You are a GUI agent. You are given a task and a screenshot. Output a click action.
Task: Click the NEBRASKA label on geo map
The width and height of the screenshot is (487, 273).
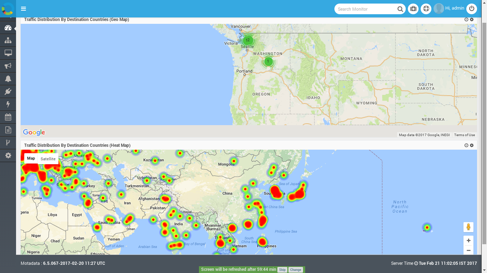coord(433,119)
